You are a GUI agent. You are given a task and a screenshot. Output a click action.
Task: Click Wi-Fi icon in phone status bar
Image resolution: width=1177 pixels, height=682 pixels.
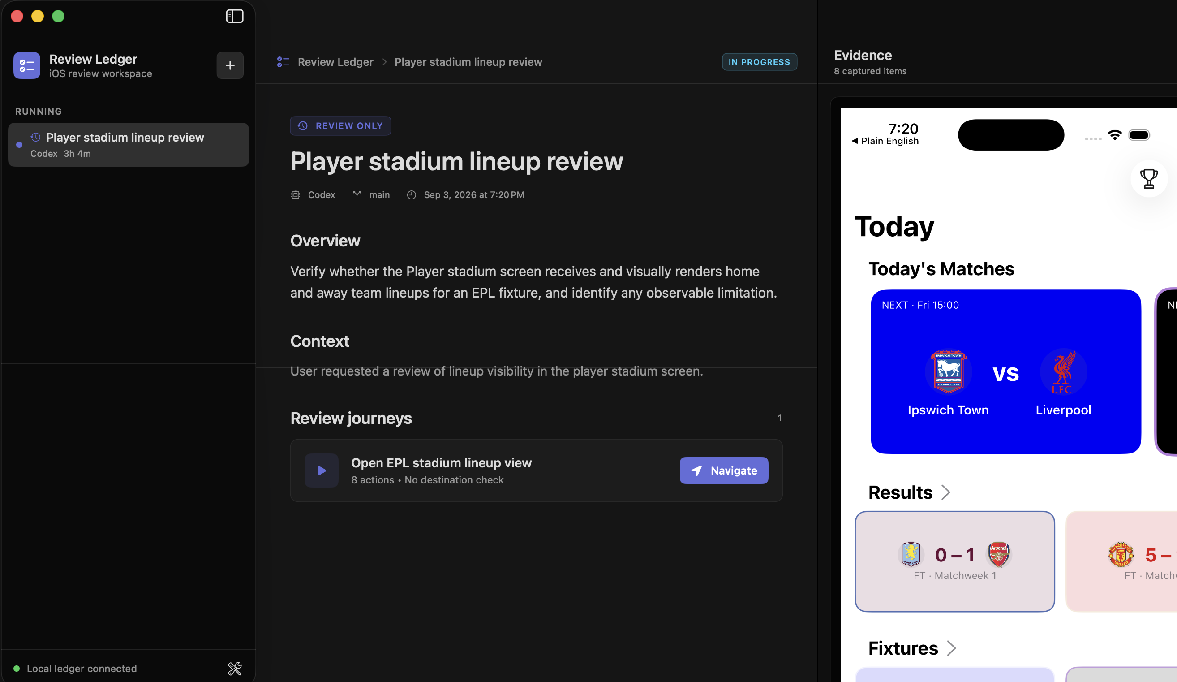click(x=1115, y=136)
